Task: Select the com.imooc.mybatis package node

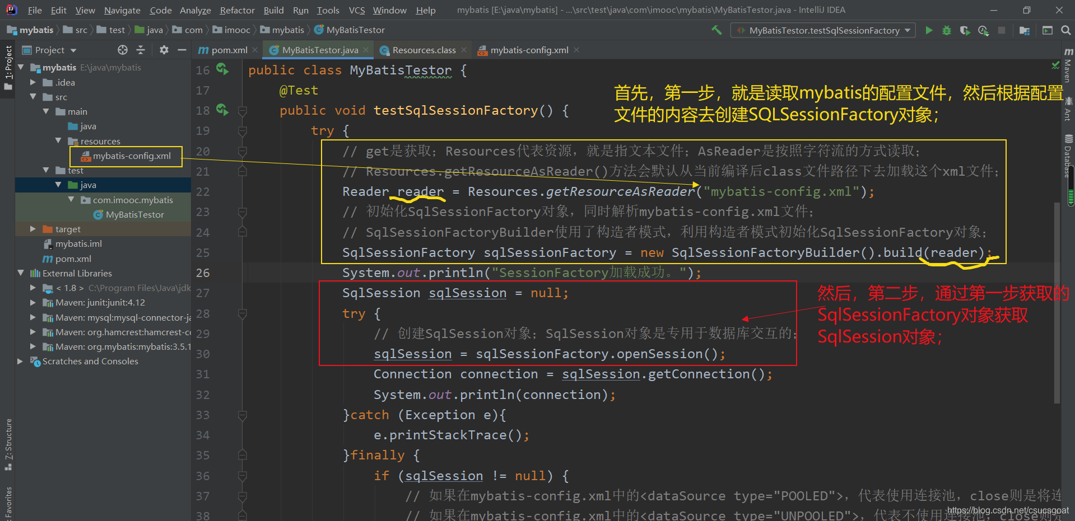Action: pos(133,200)
